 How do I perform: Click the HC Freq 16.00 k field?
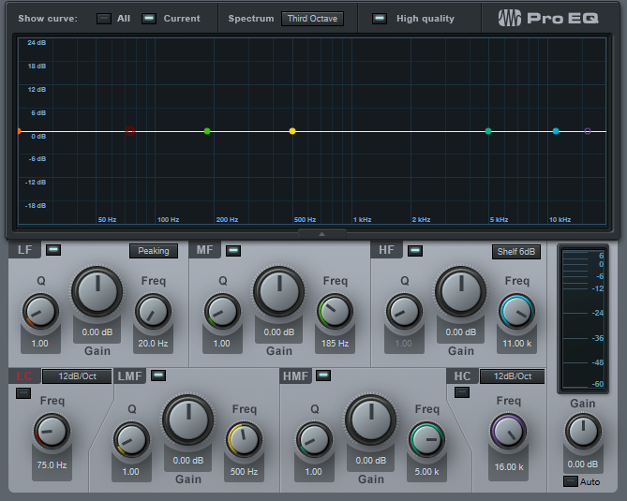(509, 467)
